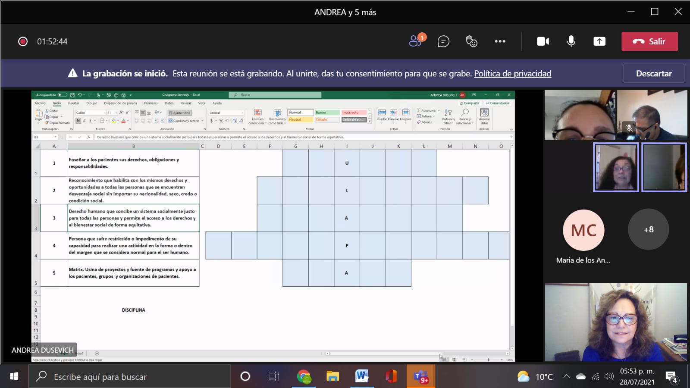Open Dar formato como tabla

277,117
